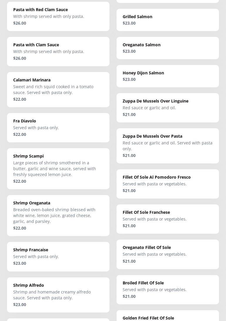Choose the Grilled Salmon item
226x321 pixels.
[x=168, y=20]
